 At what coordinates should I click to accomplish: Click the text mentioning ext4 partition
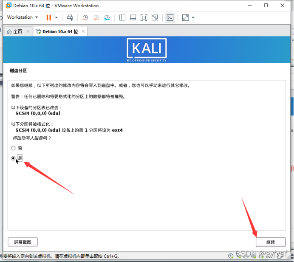click(x=69, y=130)
